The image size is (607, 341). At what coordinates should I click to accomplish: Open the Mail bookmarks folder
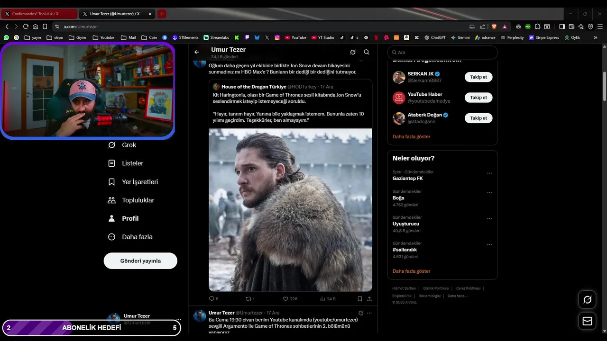(128, 37)
